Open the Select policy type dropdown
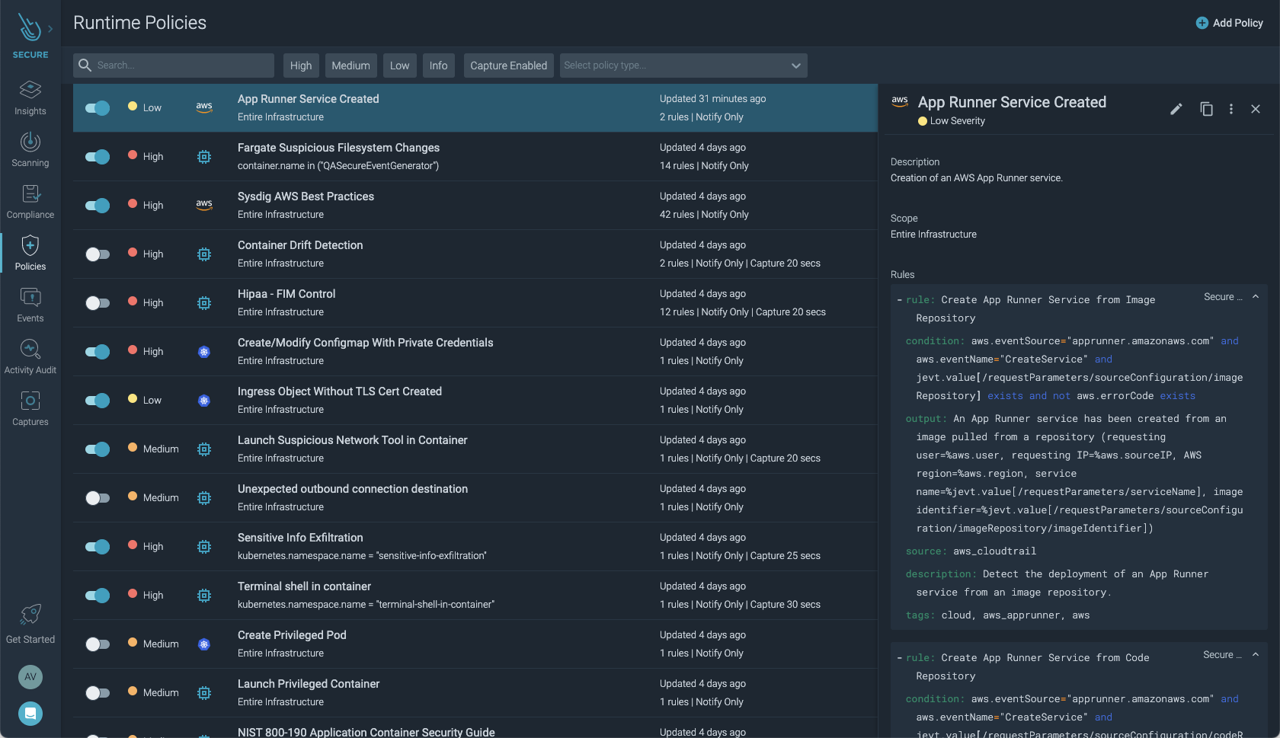This screenshot has width=1280, height=738. click(x=683, y=65)
